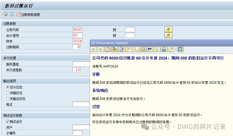Open multiple selection for 会计准则
Image resolution: width=233 pixels, height=136 pixels.
tap(168, 35)
